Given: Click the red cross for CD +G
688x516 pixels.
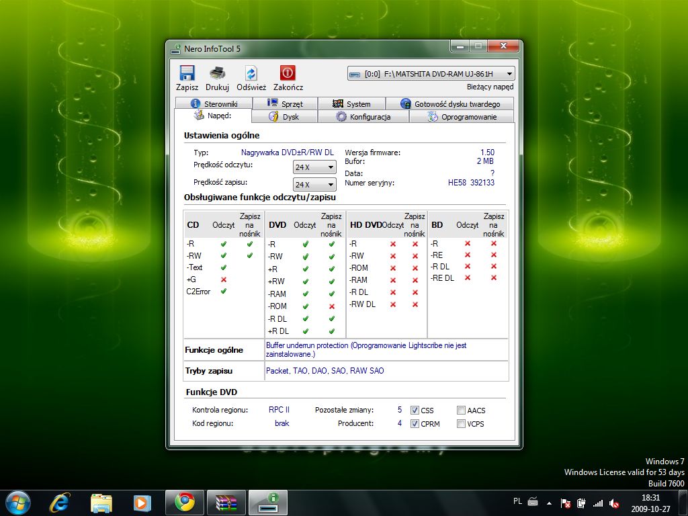Looking at the screenshot, I should 223,279.
